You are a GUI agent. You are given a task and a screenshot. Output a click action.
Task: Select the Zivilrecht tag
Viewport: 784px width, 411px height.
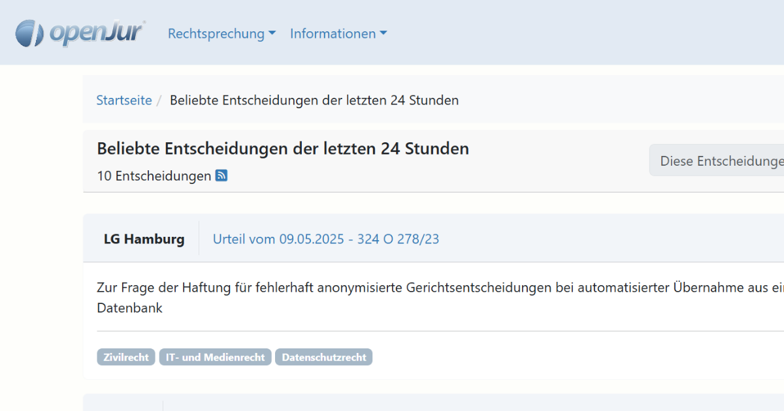126,357
